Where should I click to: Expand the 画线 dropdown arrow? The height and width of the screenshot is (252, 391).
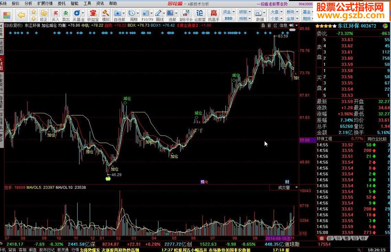tap(164, 13)
